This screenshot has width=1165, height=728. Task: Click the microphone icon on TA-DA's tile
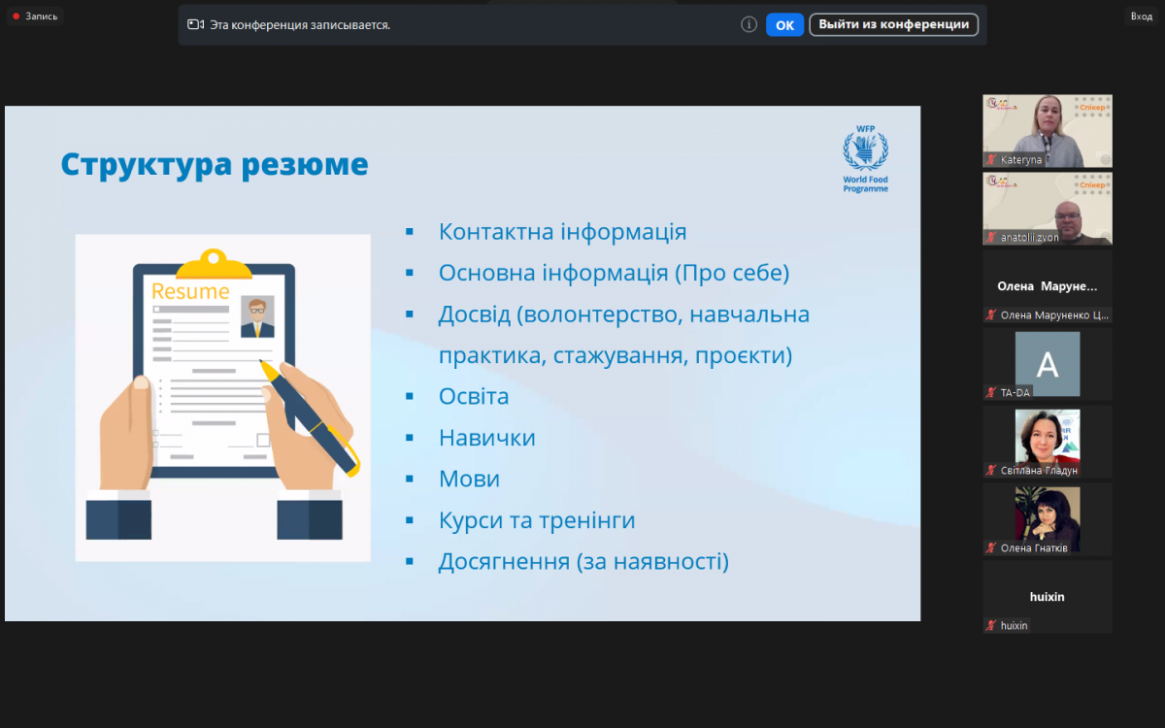coord(989,393)
